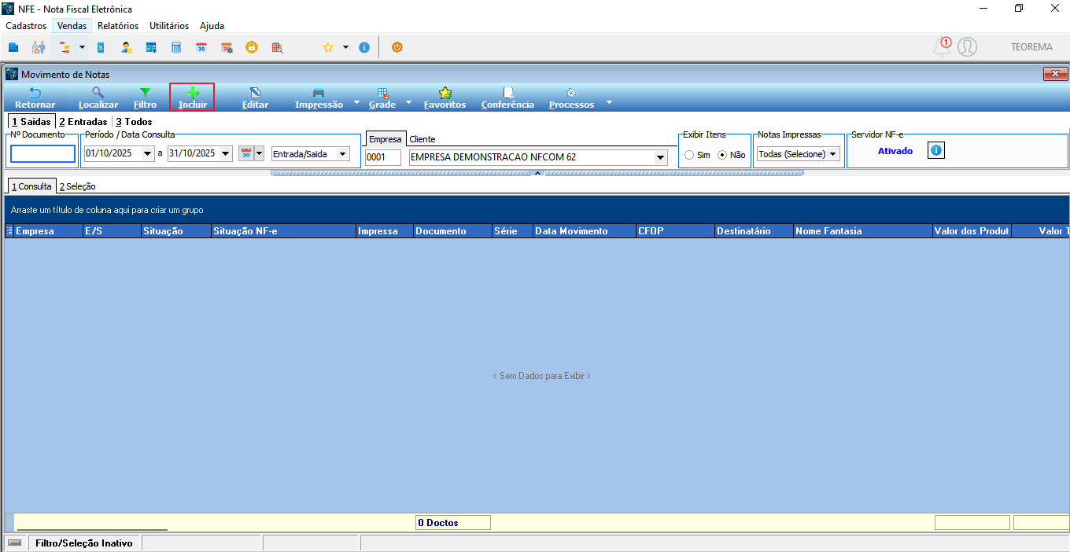
Task: Select Sim for Exibir Itens
Action: pos(689,155)
